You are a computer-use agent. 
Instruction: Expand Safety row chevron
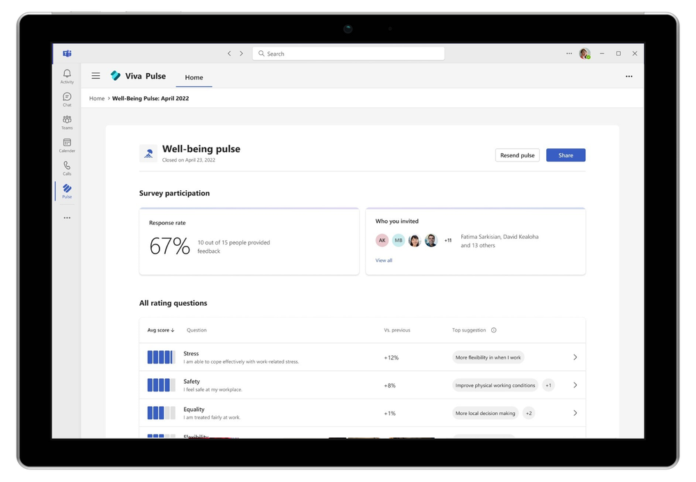pyautogui.click(x=575, y=385)
